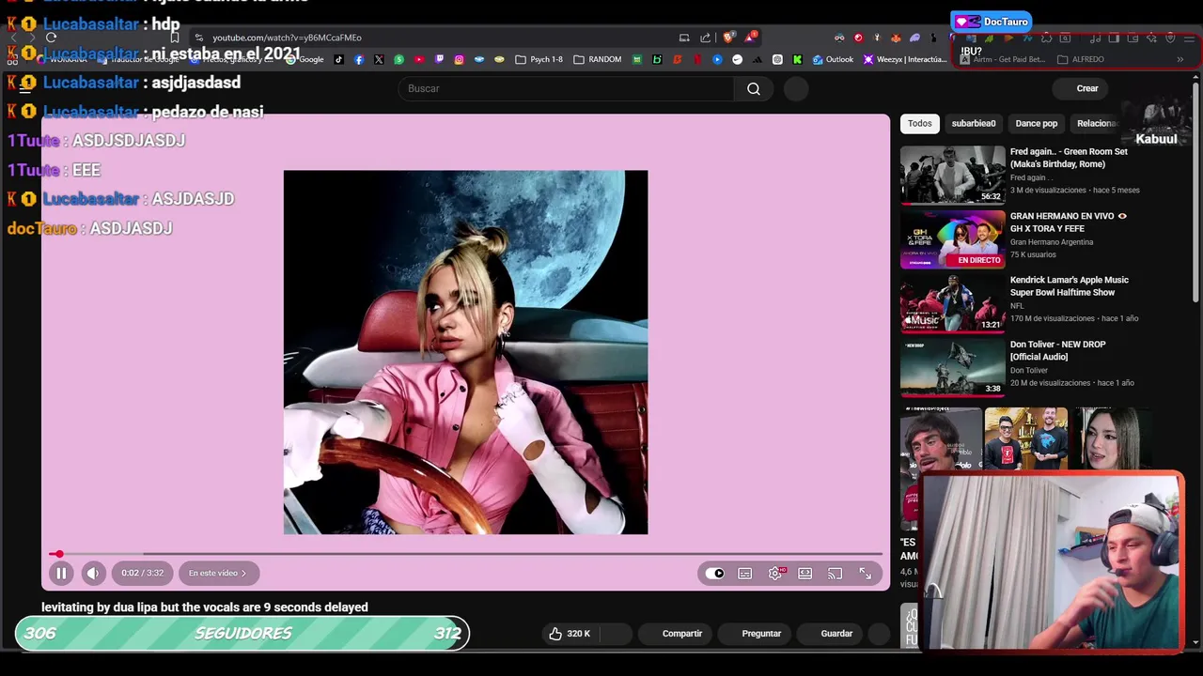Click the '0:02 / 3:32' time display
Screen dimensions: 1203x676
click(x=142, y=573)
